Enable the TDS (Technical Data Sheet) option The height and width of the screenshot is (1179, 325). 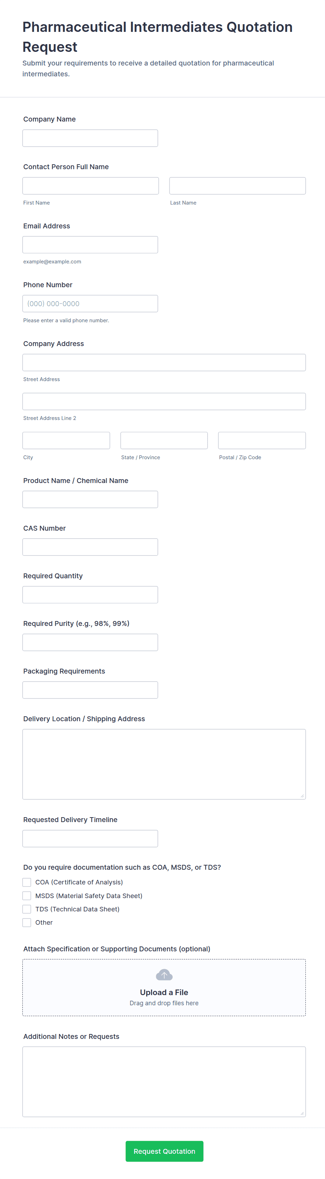click(x=27, y=909)
